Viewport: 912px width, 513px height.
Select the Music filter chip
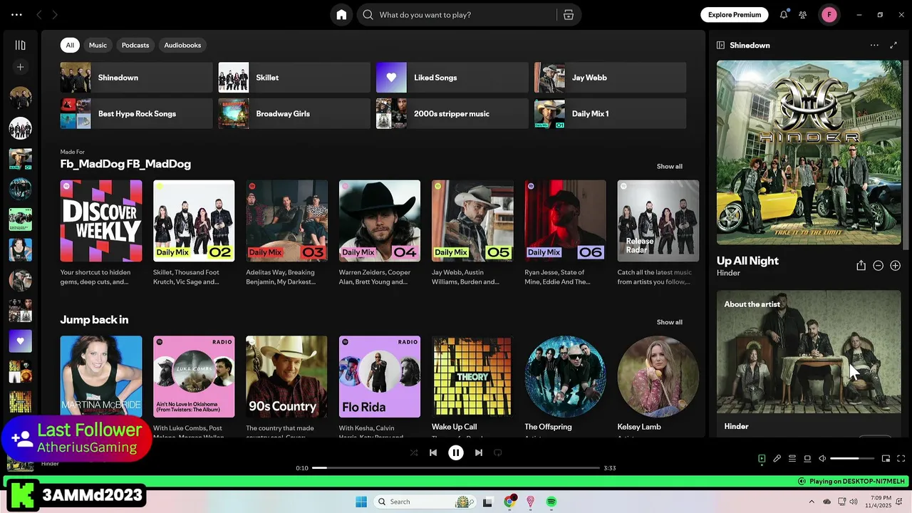pos(98,45)
